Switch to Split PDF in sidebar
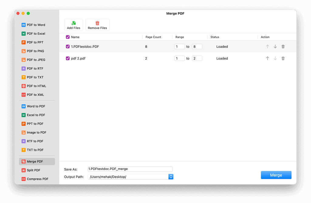The height and width of the screenshot is (203, 311). click(x=33, y=170)
